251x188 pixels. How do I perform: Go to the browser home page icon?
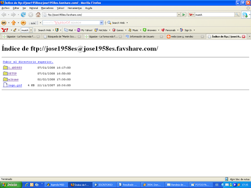tap(38, 15)
